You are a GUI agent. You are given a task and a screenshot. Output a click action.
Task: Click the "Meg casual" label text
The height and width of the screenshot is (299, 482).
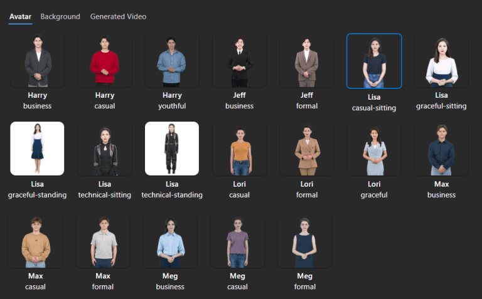click(x=237, y=281)
